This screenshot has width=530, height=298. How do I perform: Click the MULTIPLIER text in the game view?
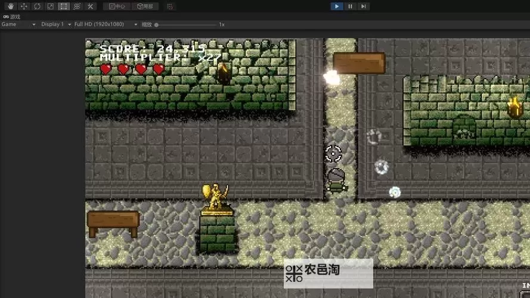[160, 57]
